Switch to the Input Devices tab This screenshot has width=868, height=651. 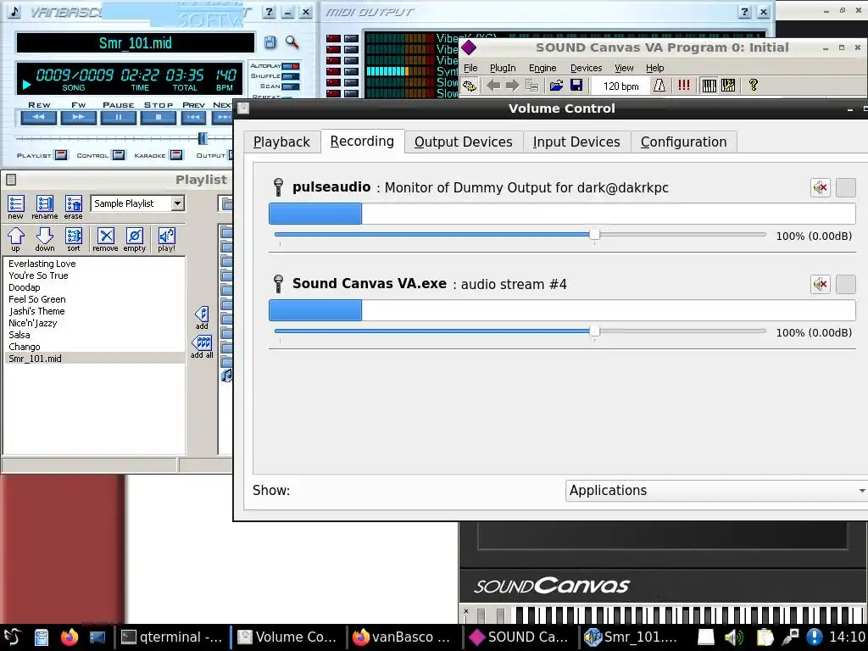click(576, 142)
